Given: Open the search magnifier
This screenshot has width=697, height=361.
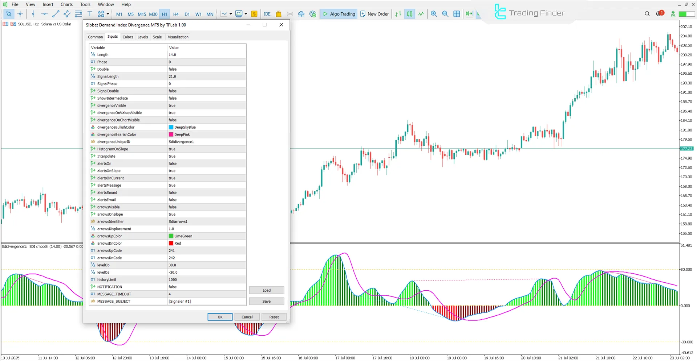Looking at the screenshot, I should [647, 14].
